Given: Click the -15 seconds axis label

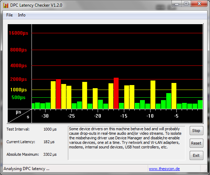Looking at the screenshot, I should pos(124,116).
